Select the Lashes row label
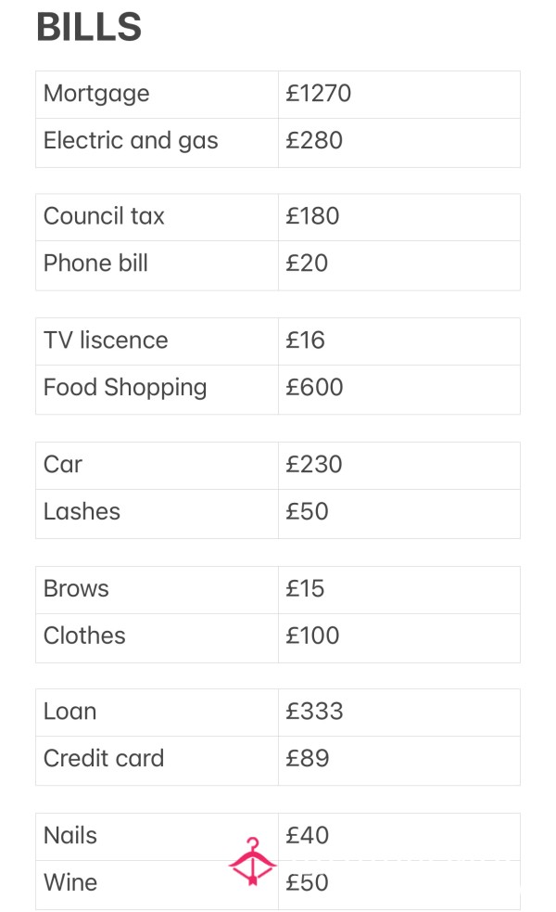This screenshot has width=556, height=912. click(x=82, y=511)
